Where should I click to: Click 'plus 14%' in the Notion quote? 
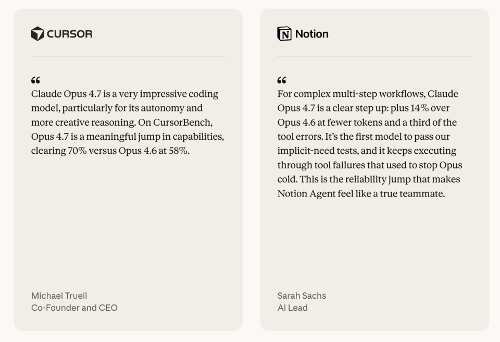tap(409, 108)
